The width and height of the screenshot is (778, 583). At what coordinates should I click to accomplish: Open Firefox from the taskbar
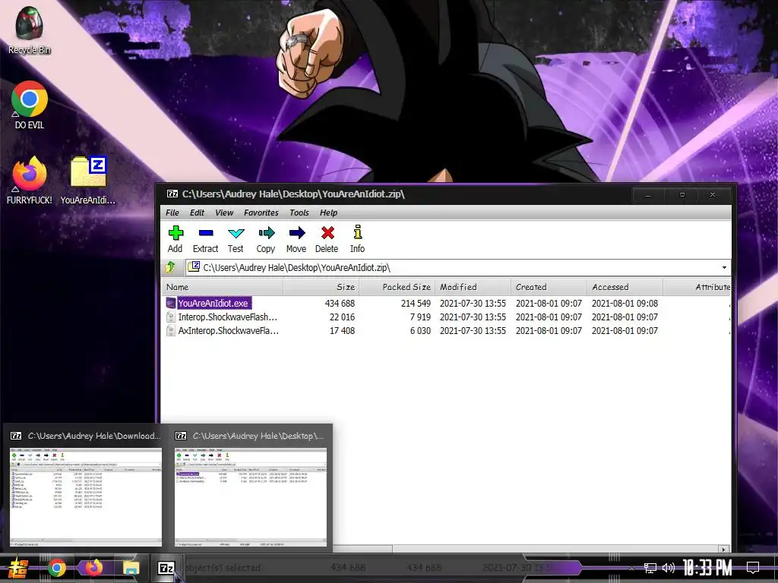93,568
